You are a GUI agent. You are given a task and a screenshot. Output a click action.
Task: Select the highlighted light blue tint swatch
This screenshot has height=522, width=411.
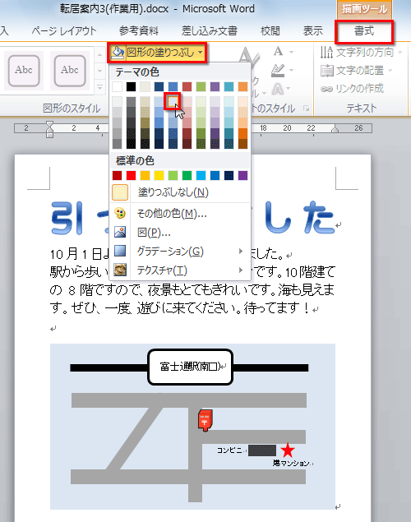(173, 102)
